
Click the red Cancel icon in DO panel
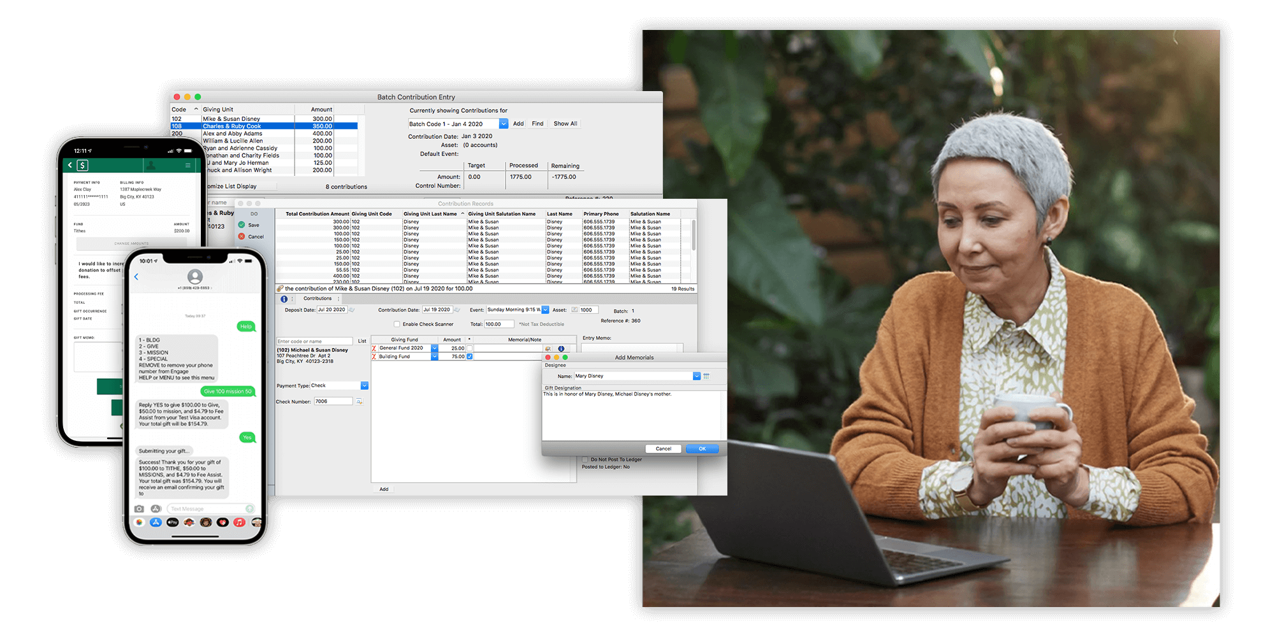tap(242, 236)
